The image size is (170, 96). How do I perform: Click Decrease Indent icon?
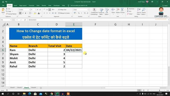53,13
